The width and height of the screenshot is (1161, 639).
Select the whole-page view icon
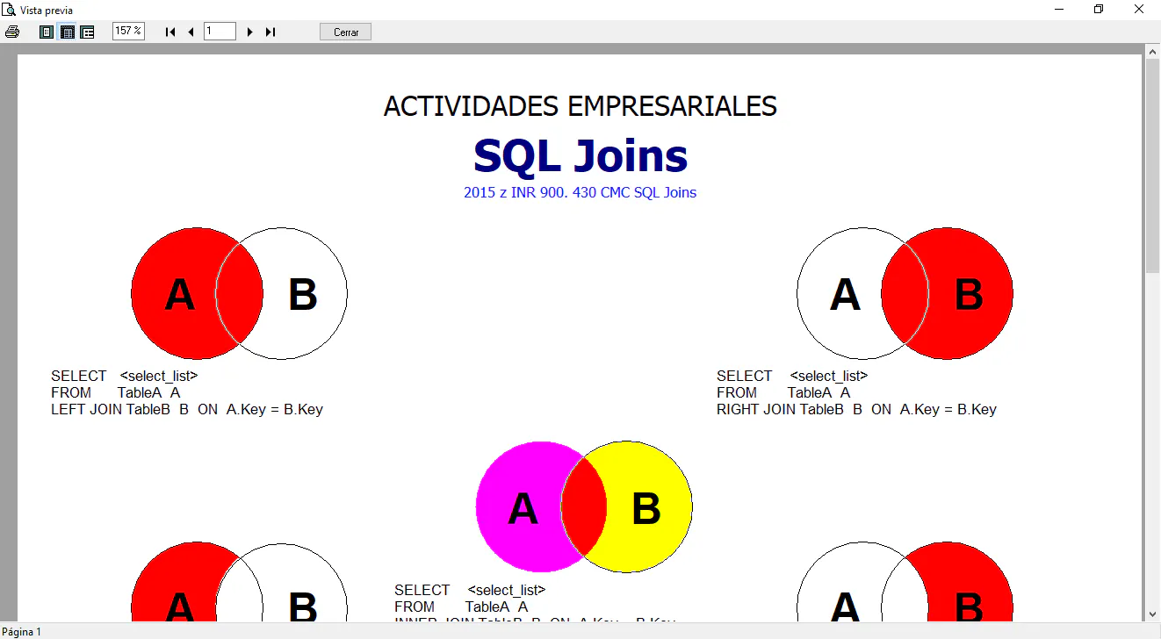(x=47, y=32)
